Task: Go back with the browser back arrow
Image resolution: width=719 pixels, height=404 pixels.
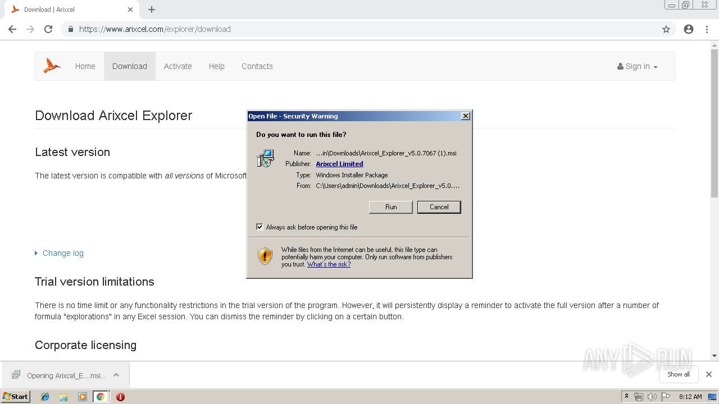Action: 12,29
